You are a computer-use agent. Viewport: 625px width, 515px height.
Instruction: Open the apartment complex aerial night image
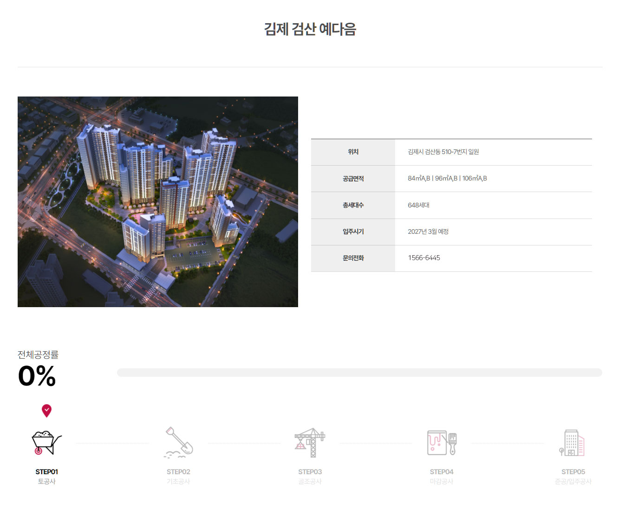click(158, 202)
